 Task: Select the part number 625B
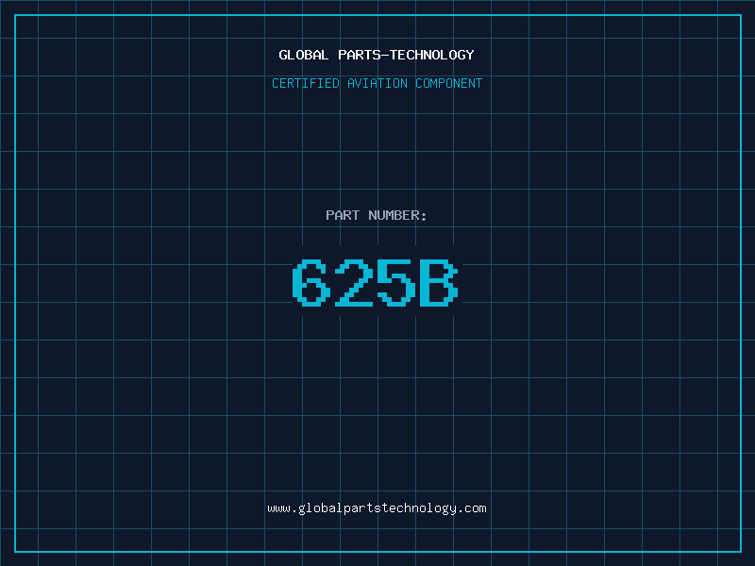click(x=376, y=282)
